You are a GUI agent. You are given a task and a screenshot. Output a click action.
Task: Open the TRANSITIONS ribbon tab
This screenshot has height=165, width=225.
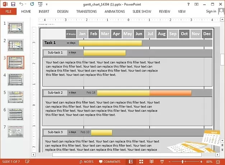coord(86,11)
